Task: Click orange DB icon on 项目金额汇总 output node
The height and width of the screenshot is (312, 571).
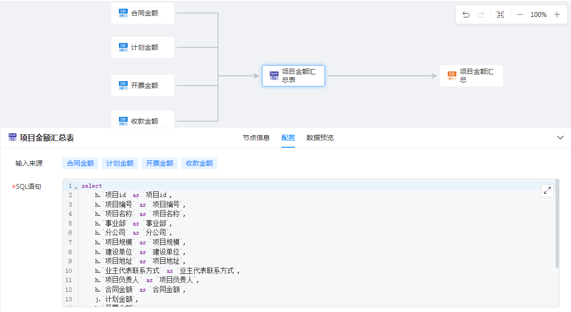Action: [452, 76]
